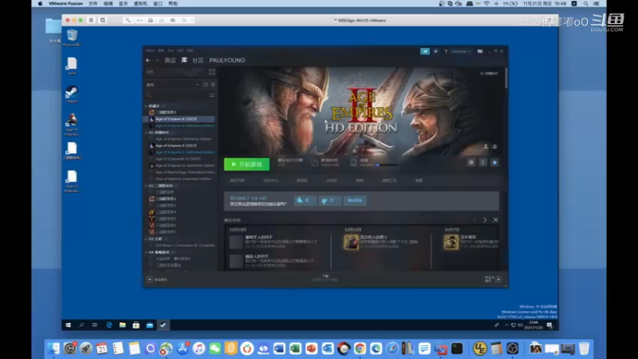Select Age of Empires III: Definitive Edition entry
638x359 pixels.
coord(182,165)
